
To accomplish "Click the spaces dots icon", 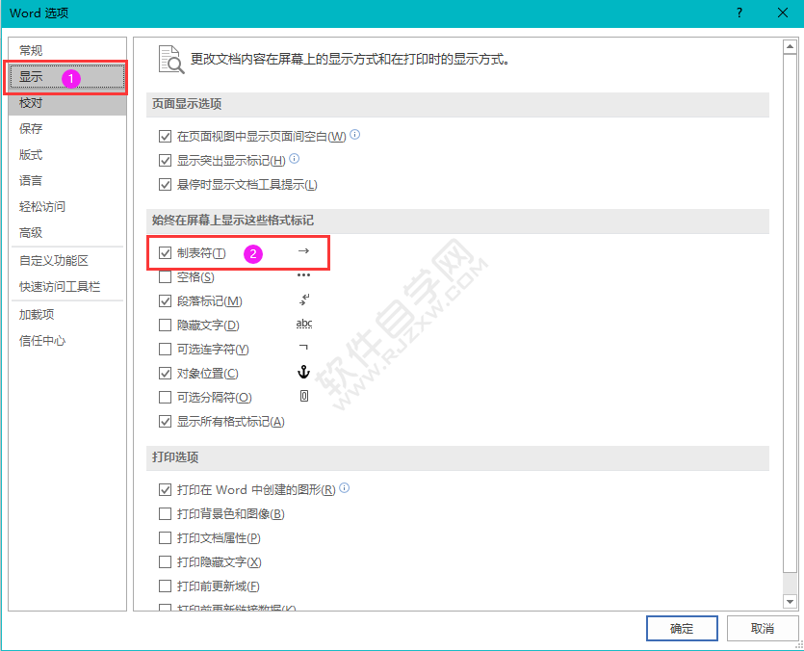I will [304, 274].
